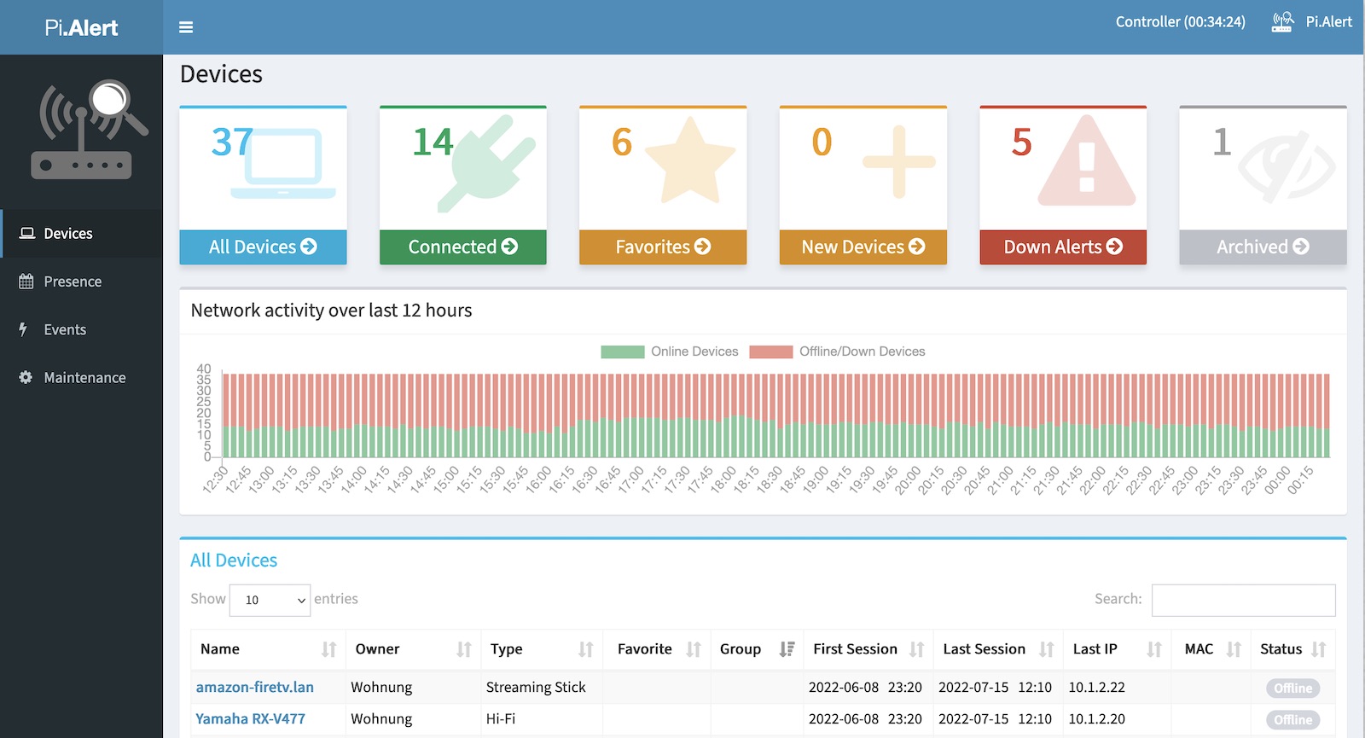
Task: Click the Pi.Alert radar logo in sidebar
Action: (90, 130)
